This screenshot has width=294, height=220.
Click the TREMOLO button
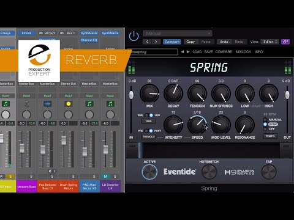pyautogui.click(x=149, y=137)
